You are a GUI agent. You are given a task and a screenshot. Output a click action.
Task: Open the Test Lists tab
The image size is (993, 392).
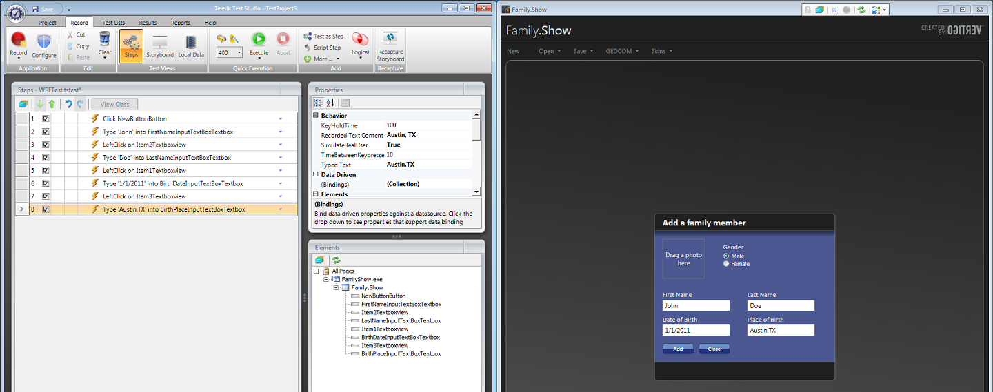tap(114, 23)
